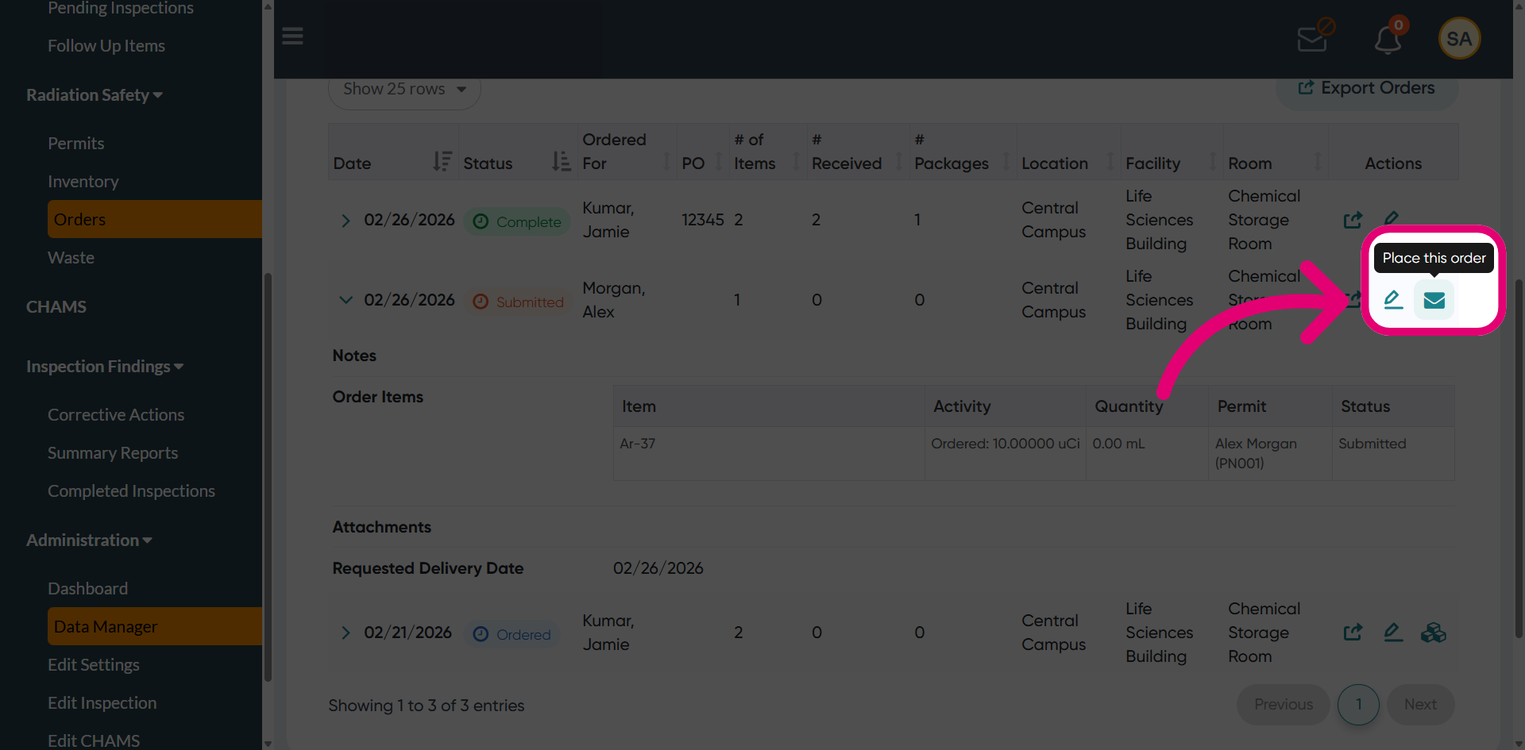
Task: Open Data Manager
Action: (155, 626)
